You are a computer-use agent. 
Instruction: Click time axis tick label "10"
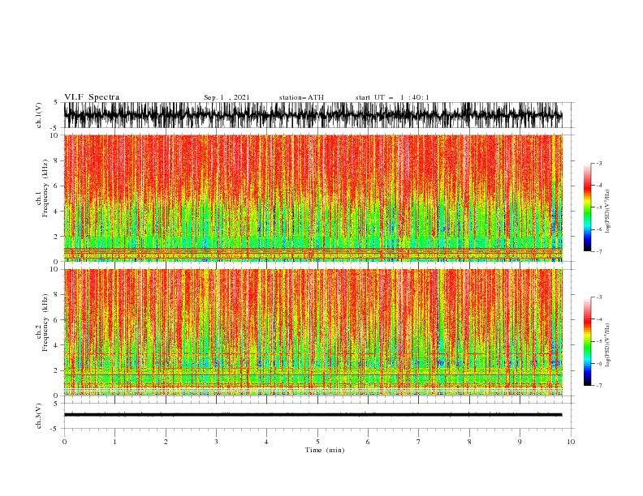pyautogui.click(x=571, y=442)
